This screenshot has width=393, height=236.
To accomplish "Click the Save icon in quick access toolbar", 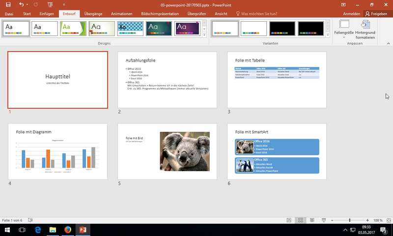I will [7, 4].
